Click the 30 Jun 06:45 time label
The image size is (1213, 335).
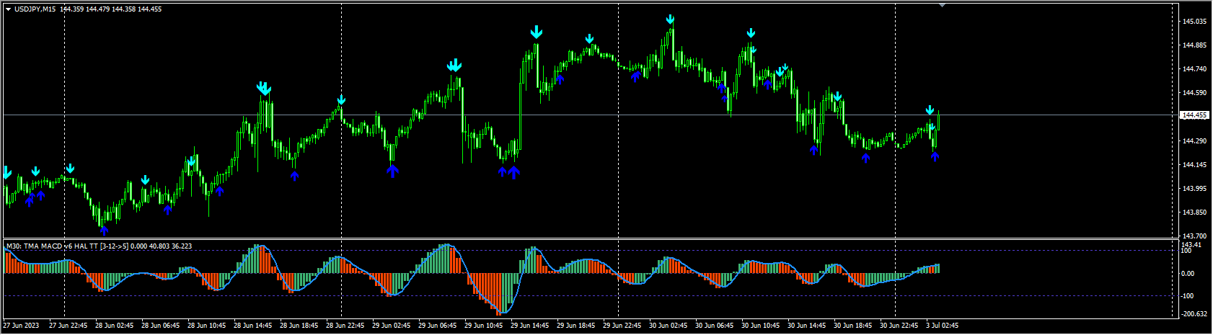(715, 326)
